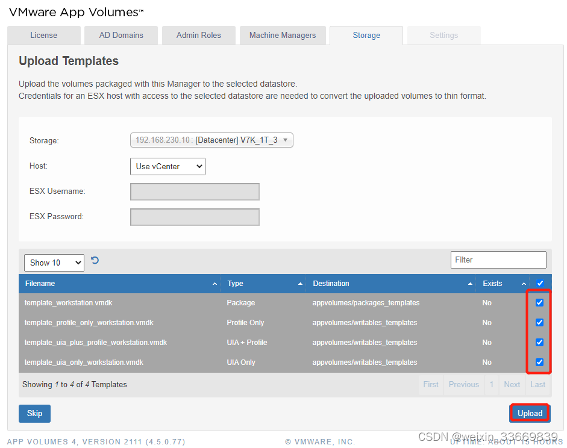567x448 pixels.
Task: Sort by Exists column arrow
Action: pyautogui.click(x=524, y=284)
